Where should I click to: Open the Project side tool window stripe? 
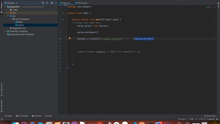pyautogui.click(x=1, y=8)
